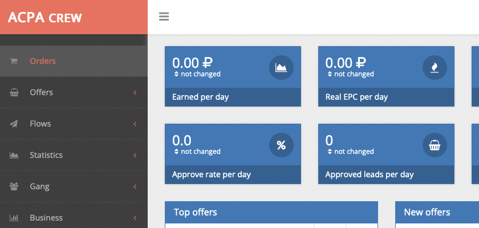Click the New offers panel header
The height and width of the screenshot is (228, 479).
point(437,212)
